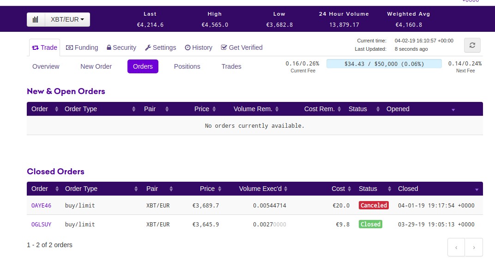Open the Settings tab
The image size is (495, 261).
click(x=161, y=47)
